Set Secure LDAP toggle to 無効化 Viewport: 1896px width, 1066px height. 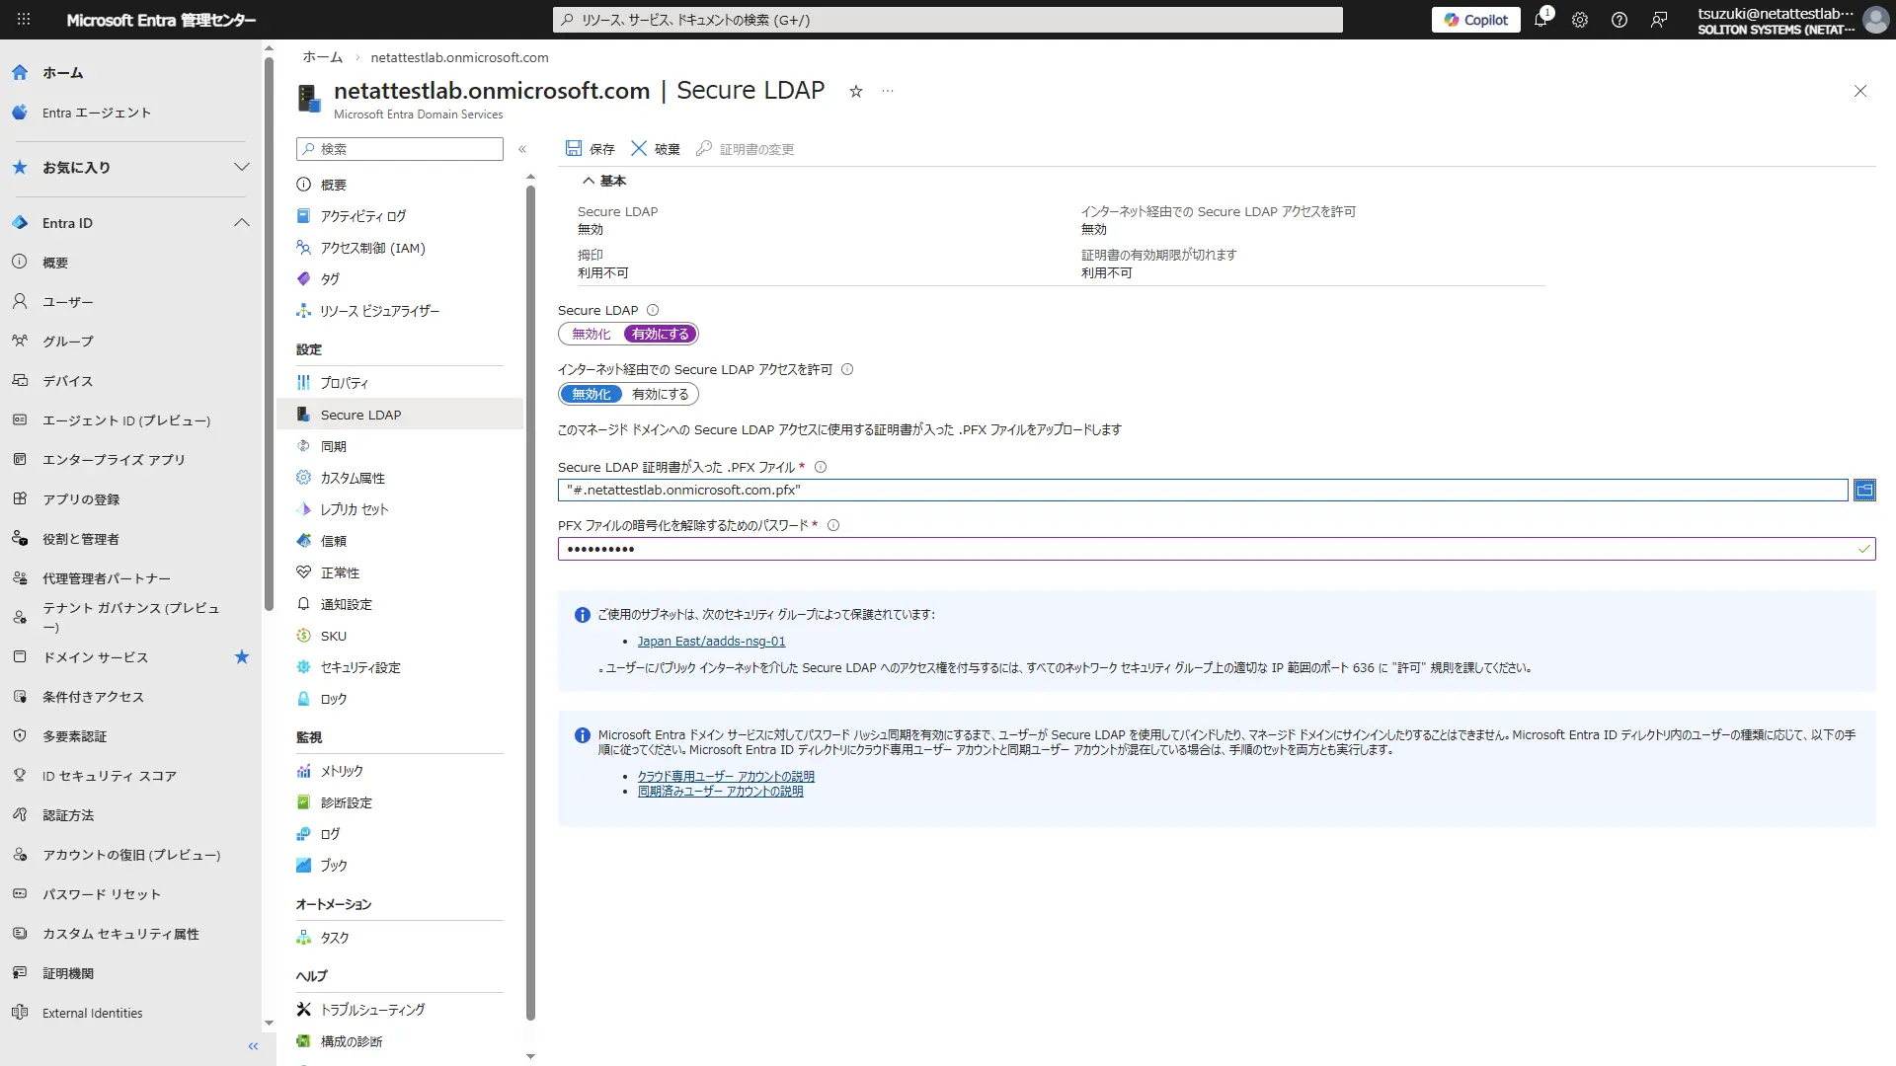coord(592,334)
